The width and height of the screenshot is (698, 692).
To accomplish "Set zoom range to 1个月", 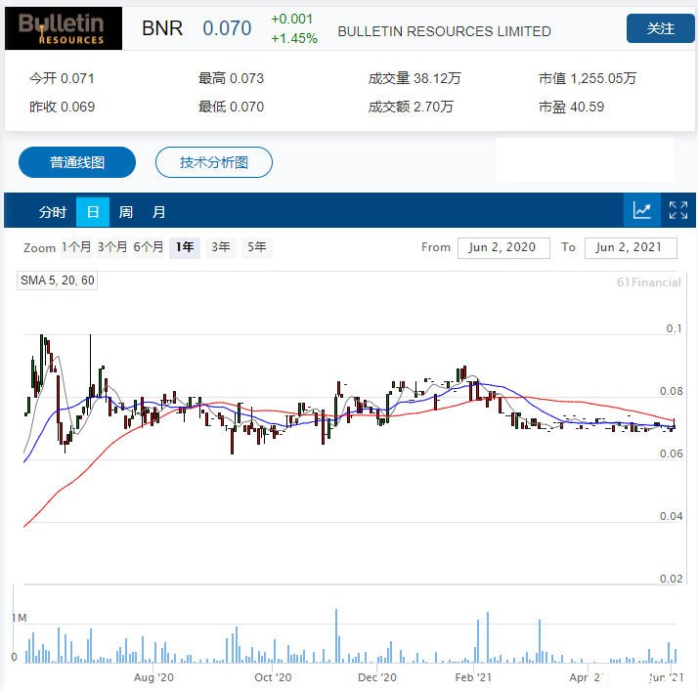I will [76, 247].
